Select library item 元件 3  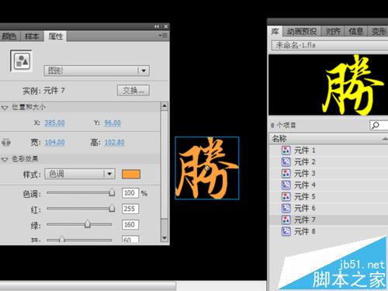pyautogui.click(x=328, y=173)
